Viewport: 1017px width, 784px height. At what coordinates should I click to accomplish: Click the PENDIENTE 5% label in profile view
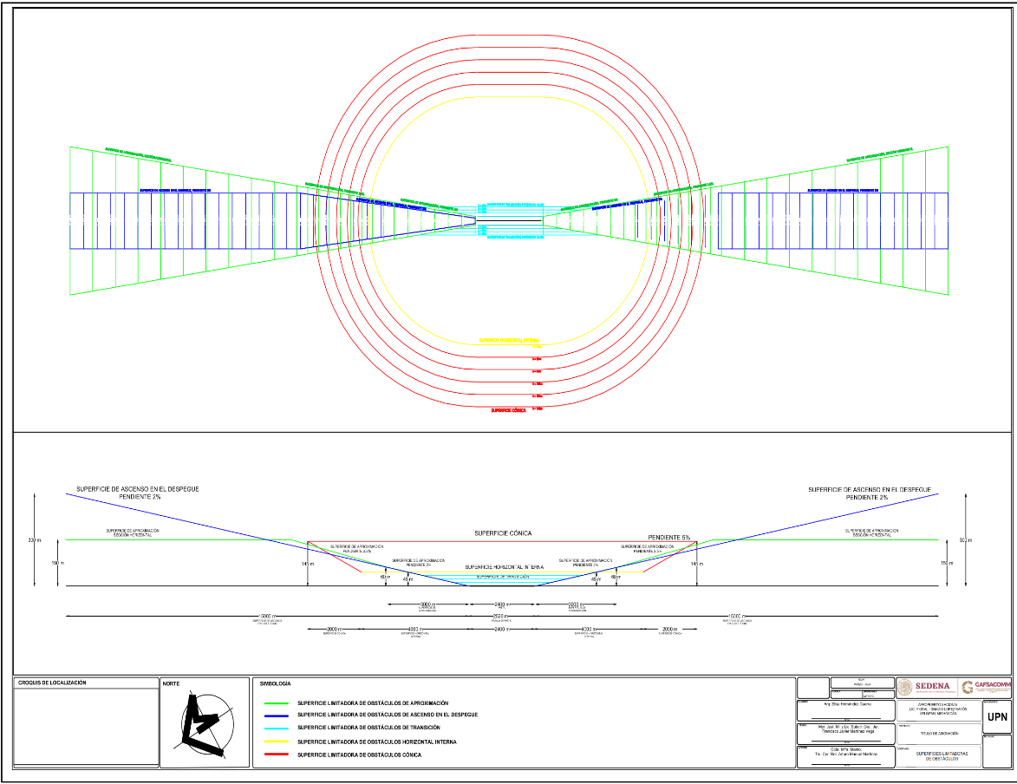point(669,538)
